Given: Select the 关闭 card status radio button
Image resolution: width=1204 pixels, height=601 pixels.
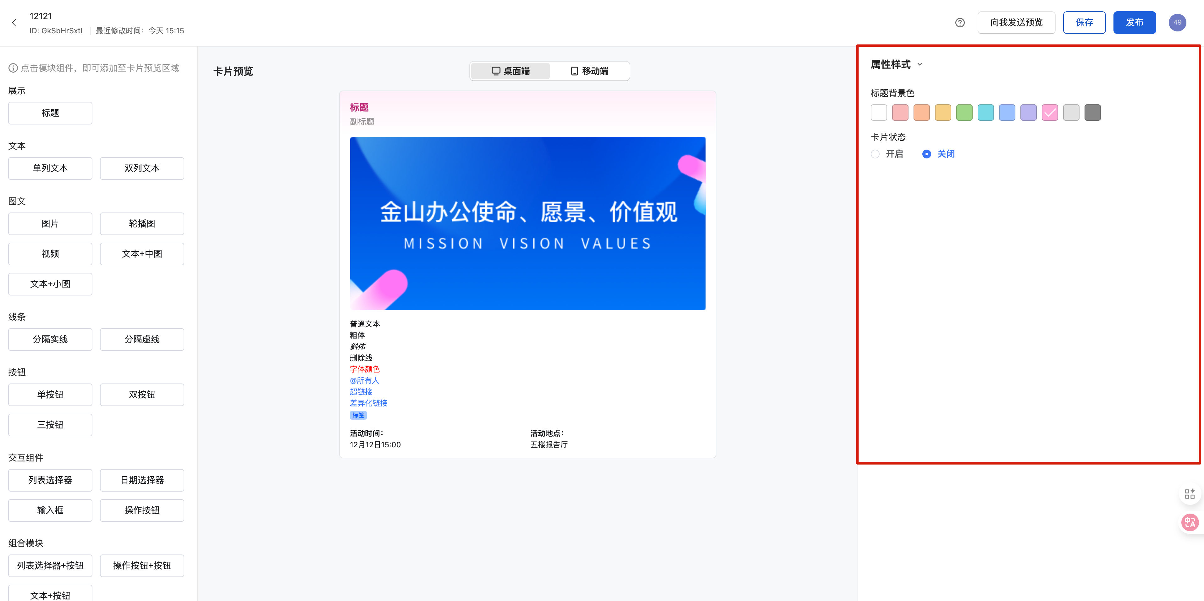Looking at the screenshot, I should [927, 154].
